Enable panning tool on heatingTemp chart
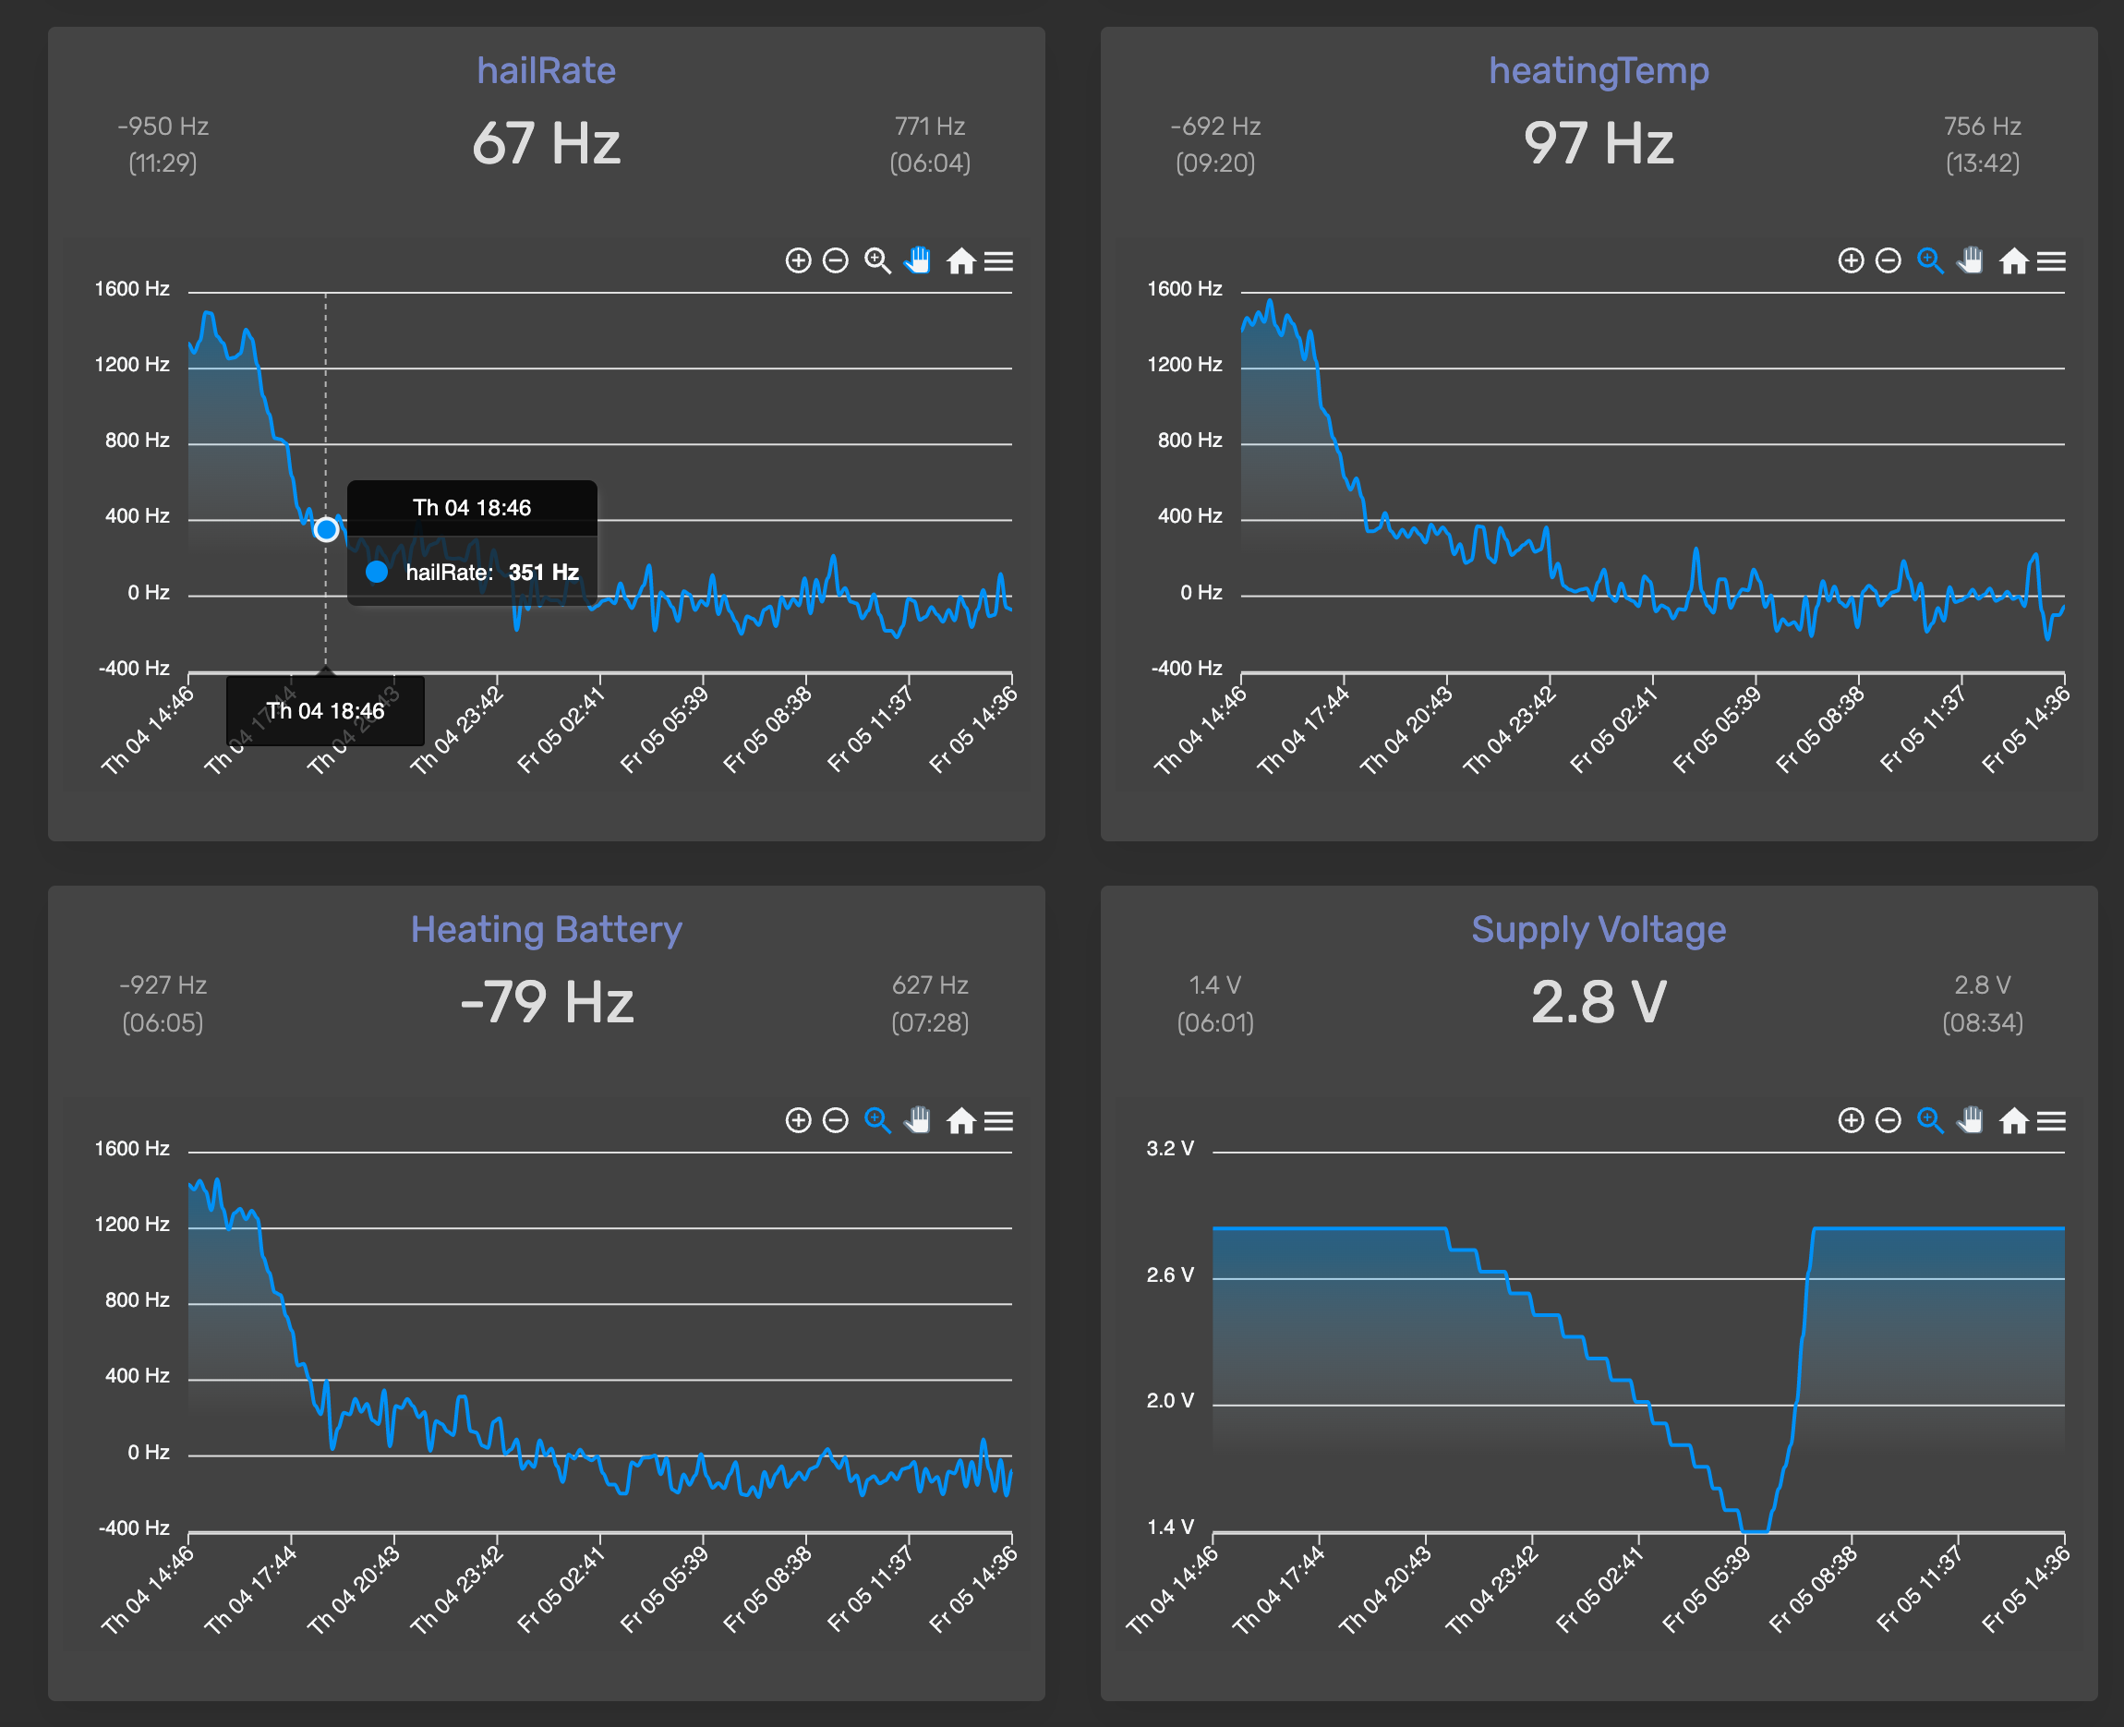Viewport: 2124px width, 1727px height. click(1971, 260)
